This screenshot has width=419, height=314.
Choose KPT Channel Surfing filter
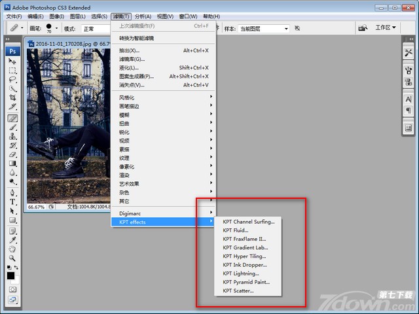click(248, 222)
